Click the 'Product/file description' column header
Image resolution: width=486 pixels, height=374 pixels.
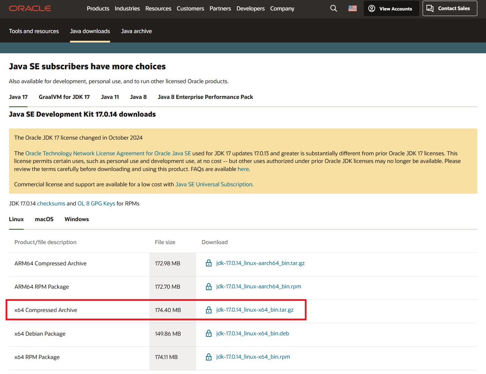tap(45, 242)
